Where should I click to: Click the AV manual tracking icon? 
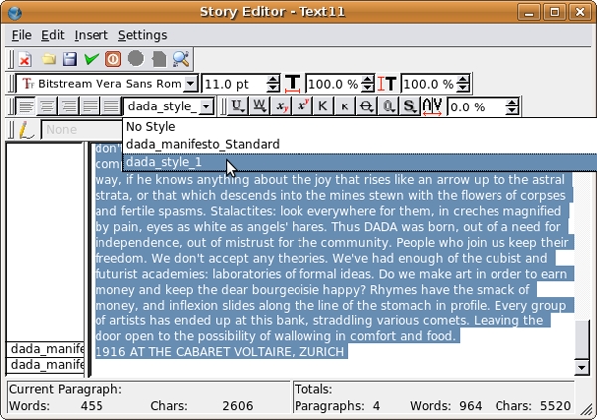coord(432,106)
